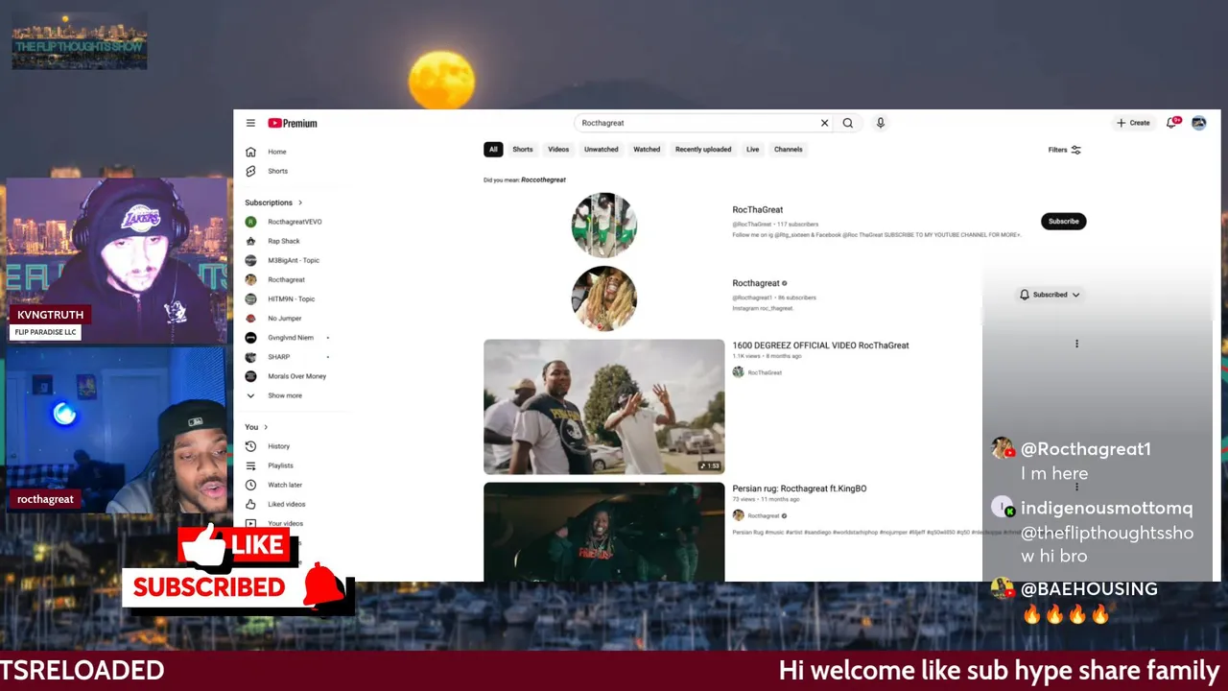Expand the Subscriptions section arrow
The image size is (1228, 691).
tap(300, 203)
